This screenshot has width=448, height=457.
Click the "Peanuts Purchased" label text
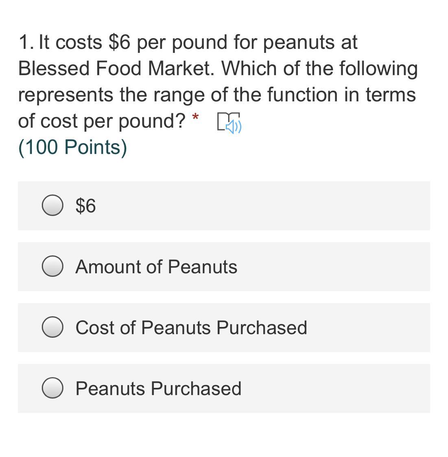point(158,389)
